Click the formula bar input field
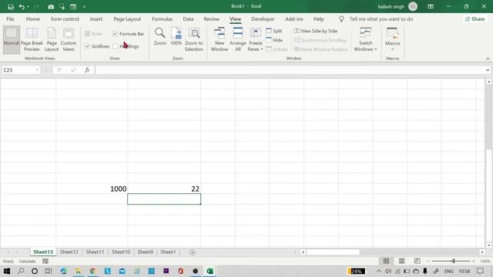Viewport: 493px width, 277px height. 290,70
